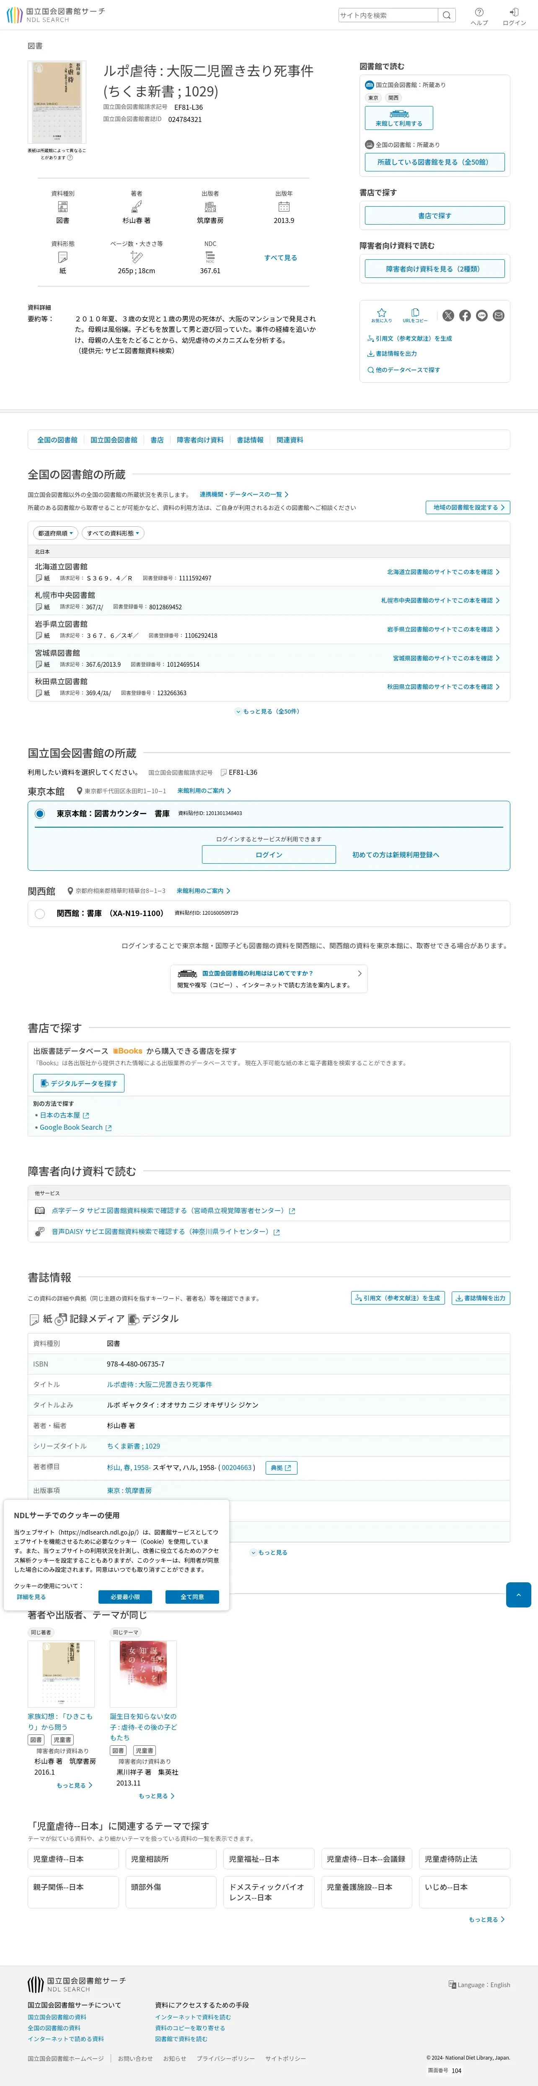Click もっと見る under 同じ著者 book
The height and width of the screenshot is (2086, 538).
(75, 1785)
